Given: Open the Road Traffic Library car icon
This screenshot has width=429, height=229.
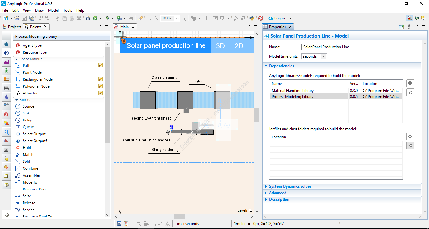Looking at the screenshot, I should (x=6, y=88).
